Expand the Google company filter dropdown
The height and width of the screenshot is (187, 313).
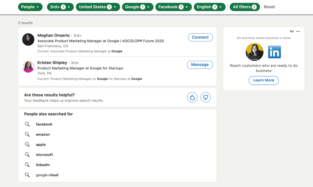(138, 7)
